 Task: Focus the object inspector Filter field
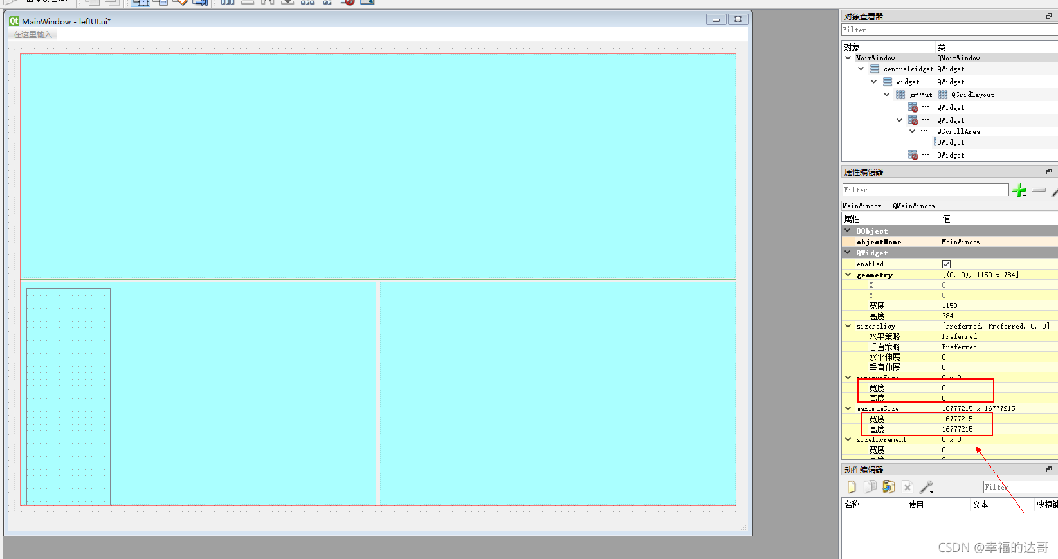coord(949,30)
